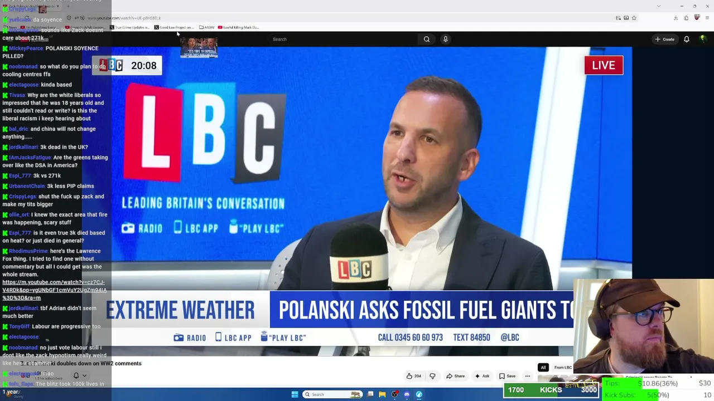The height and width of the screenshot is (401, 714).
Task: Open the browser extensions icon
Action: point(686,18)
